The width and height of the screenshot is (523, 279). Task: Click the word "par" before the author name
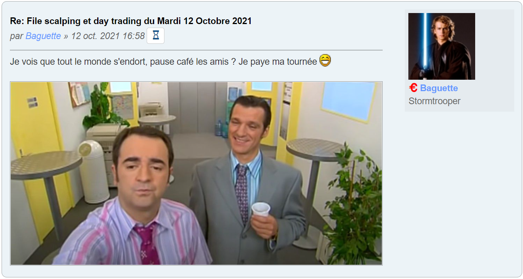(x=17, y=36)
